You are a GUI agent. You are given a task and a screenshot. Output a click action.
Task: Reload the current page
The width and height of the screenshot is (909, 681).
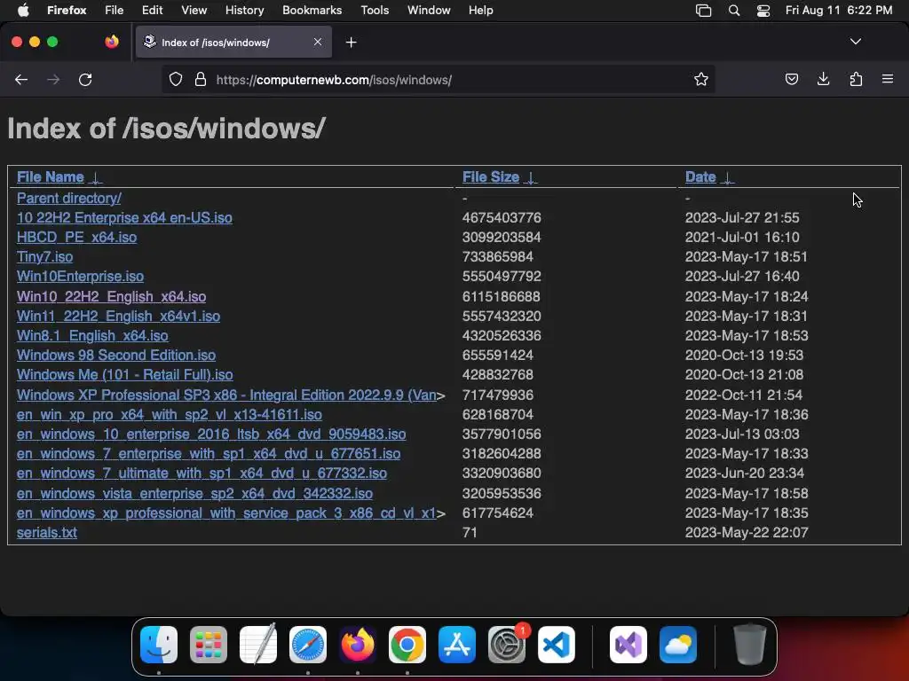point(85,79)
